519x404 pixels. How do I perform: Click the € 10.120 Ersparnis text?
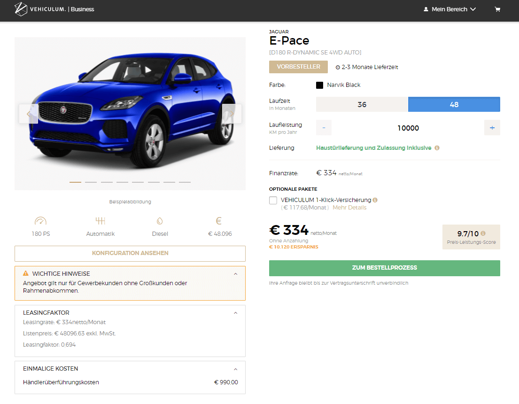(294, 247)
